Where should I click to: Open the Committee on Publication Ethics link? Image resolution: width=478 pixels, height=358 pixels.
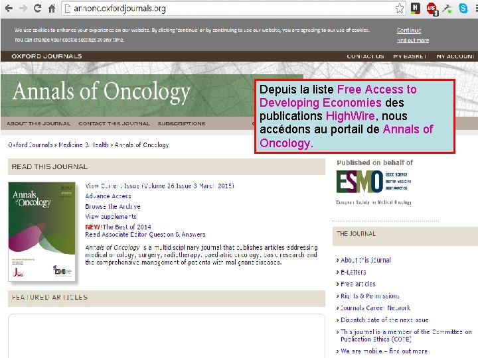pyautogui.click(x=406, y=335)
